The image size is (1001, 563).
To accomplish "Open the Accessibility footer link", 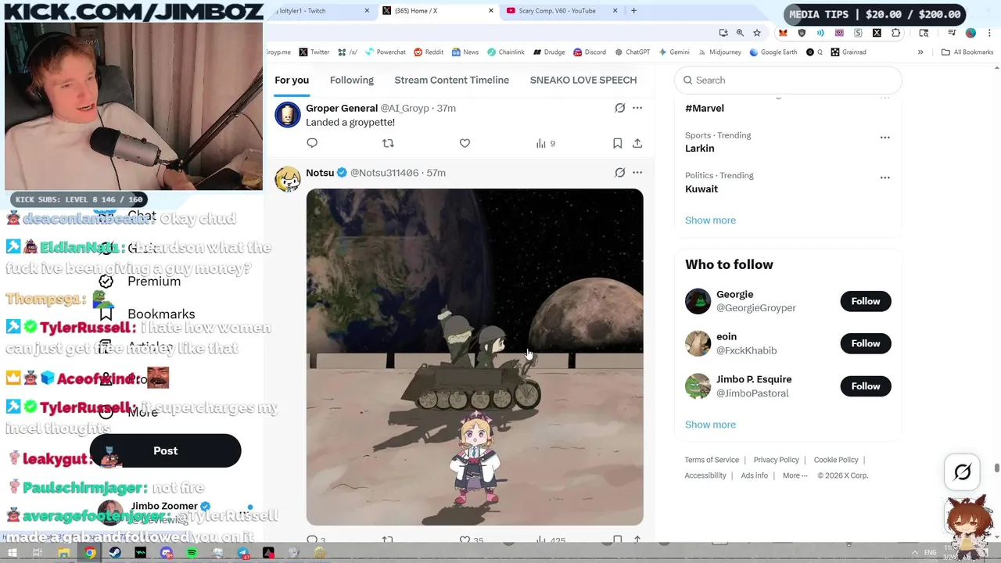I will tap(705, 475).
